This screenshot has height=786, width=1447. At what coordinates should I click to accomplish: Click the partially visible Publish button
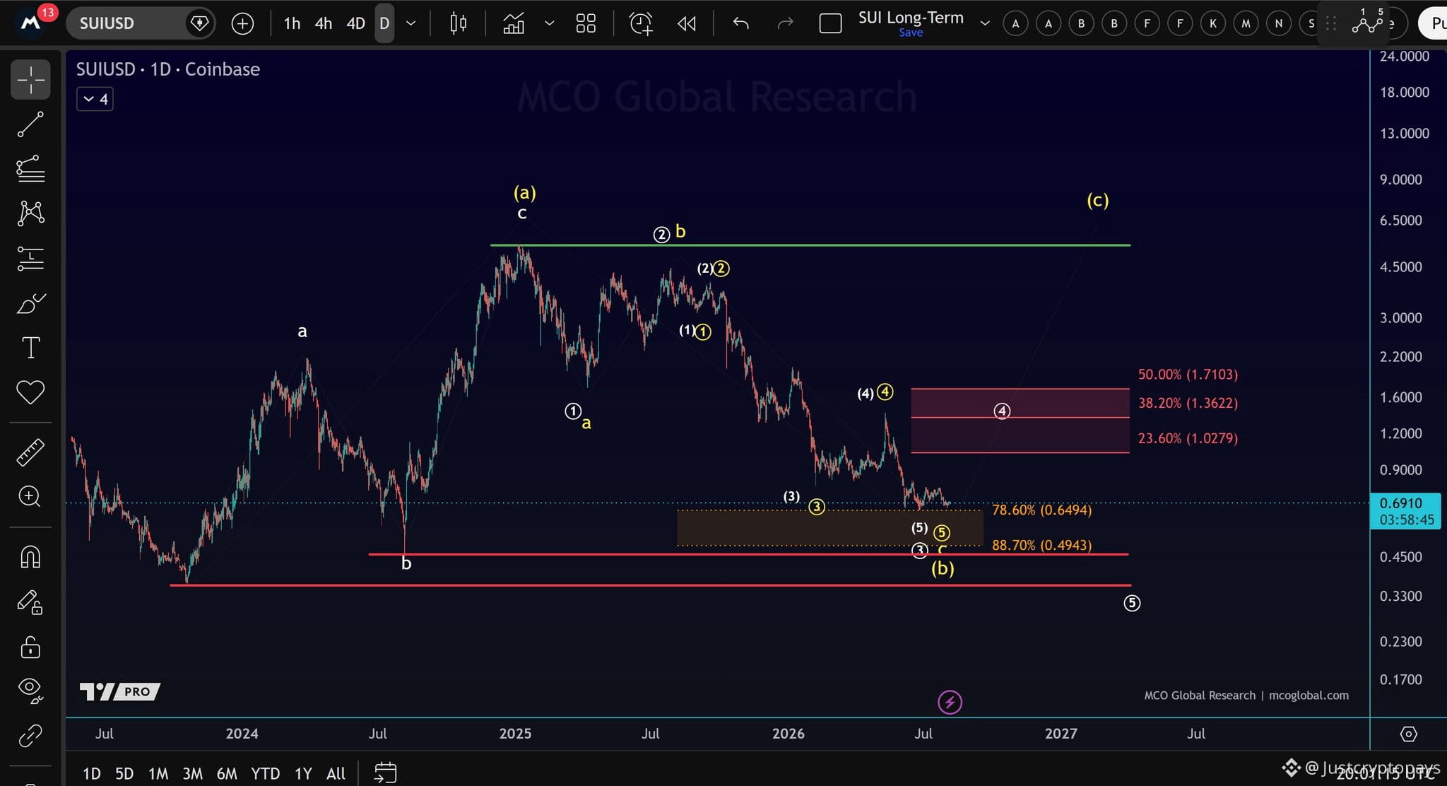1433,23
